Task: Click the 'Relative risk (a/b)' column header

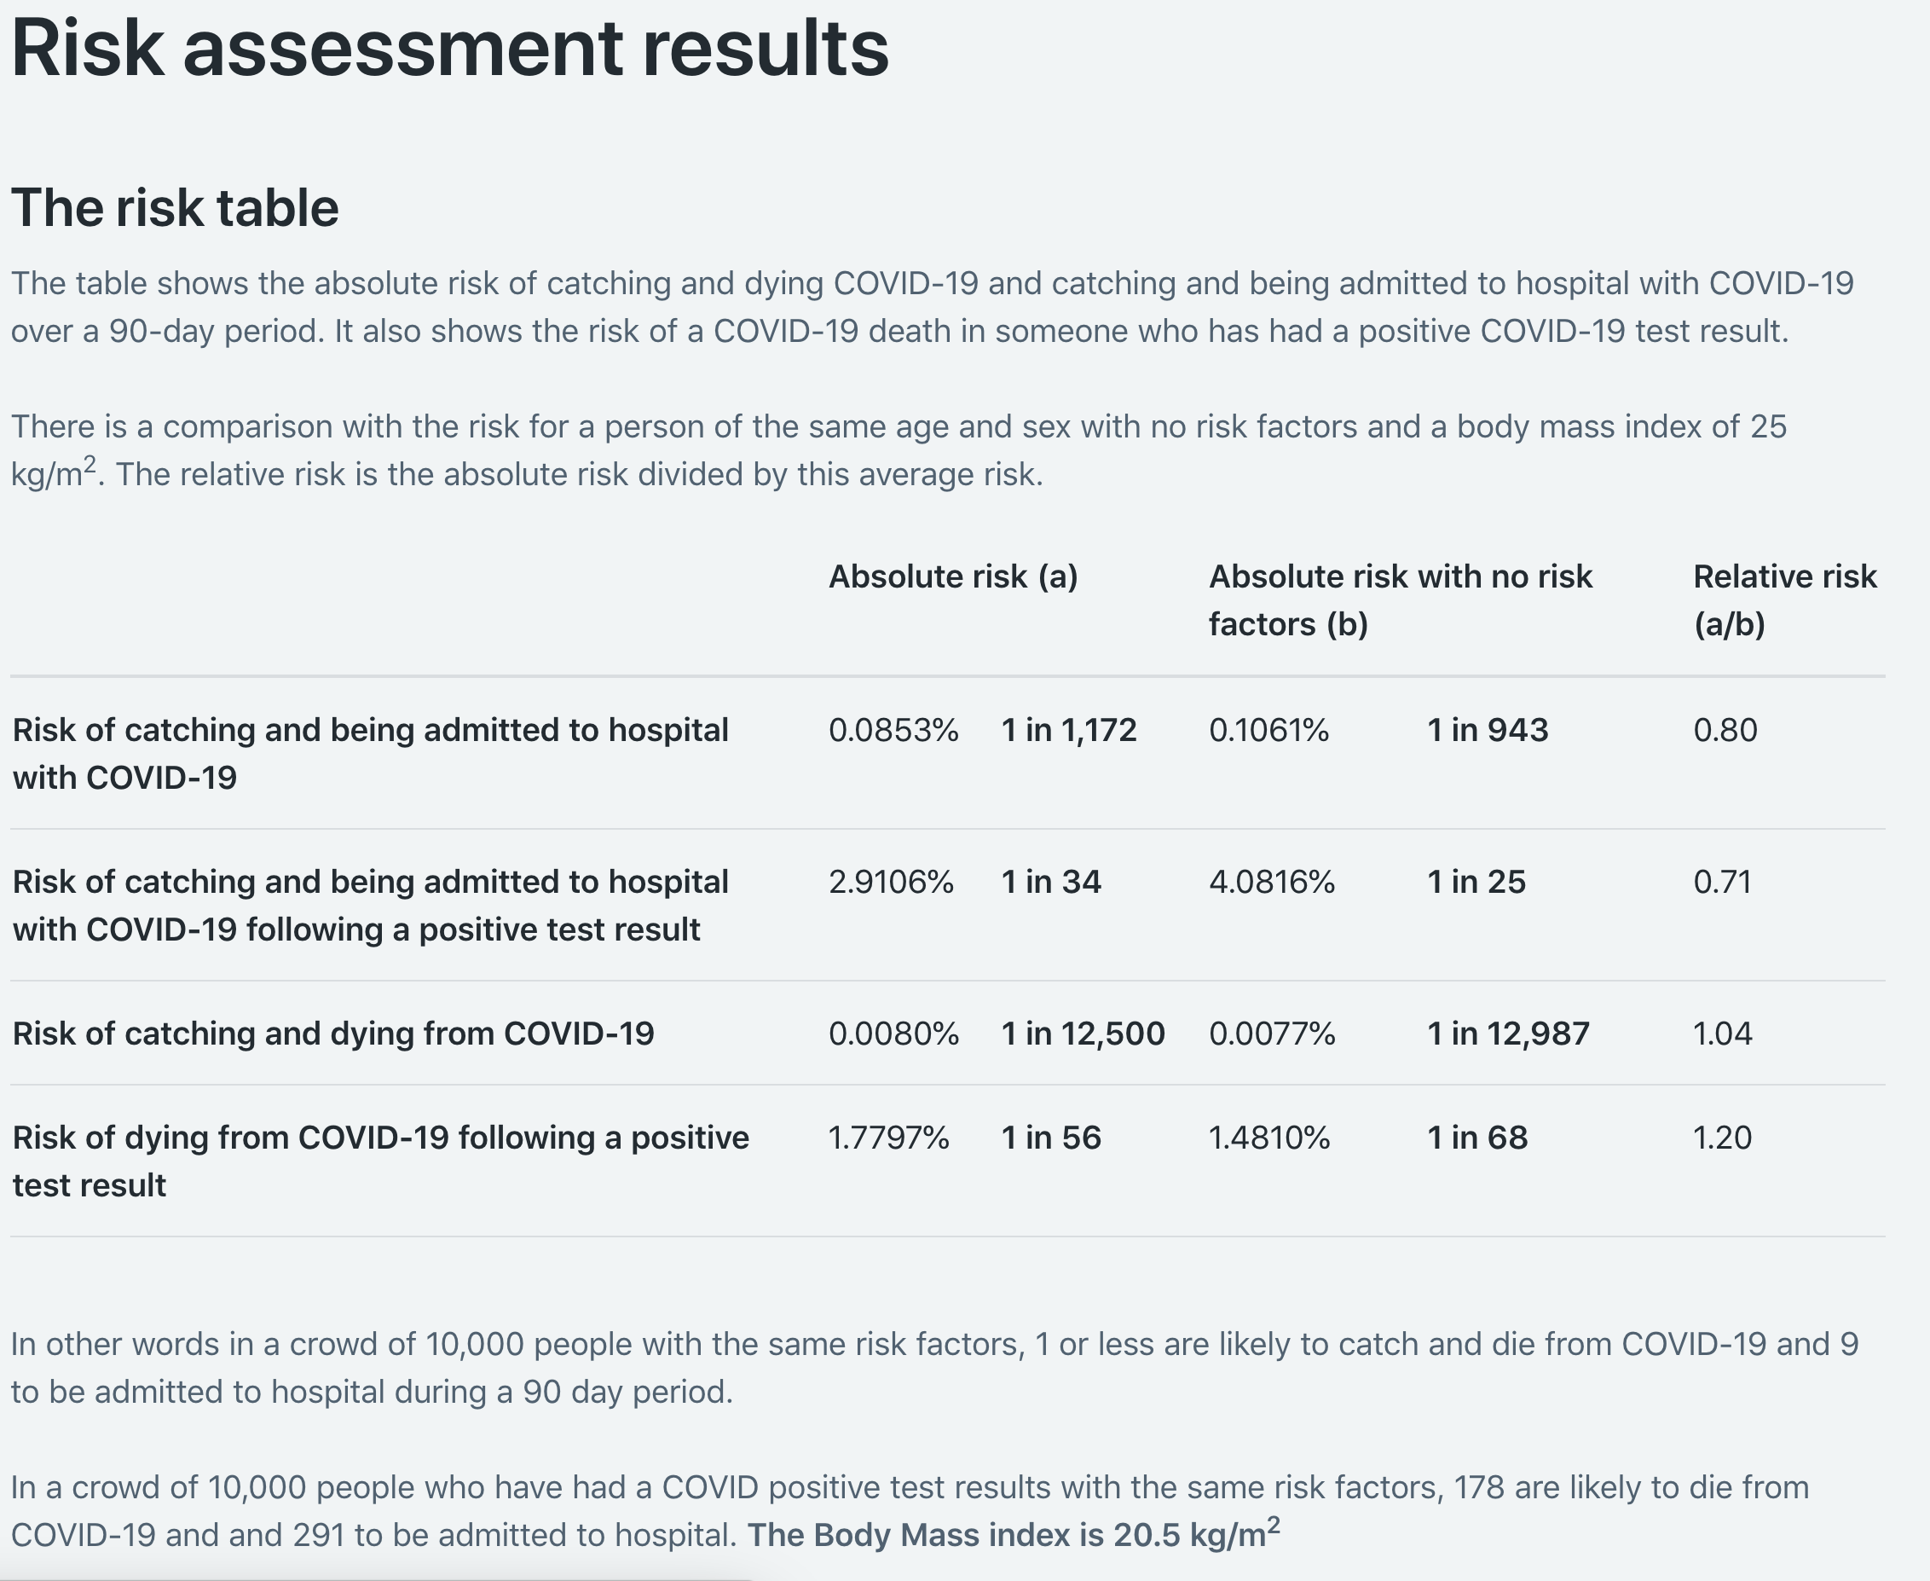Action: point(1783,599)
